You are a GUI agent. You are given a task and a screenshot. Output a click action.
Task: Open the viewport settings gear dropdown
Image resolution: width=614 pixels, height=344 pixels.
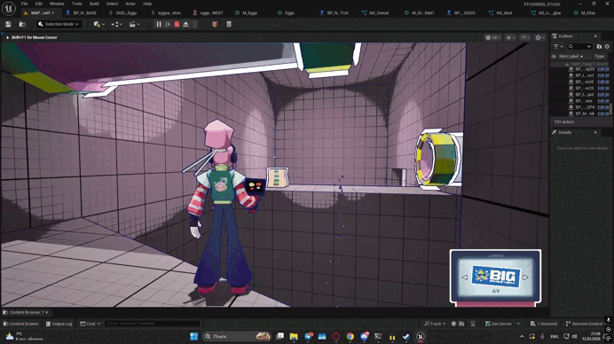click(539, 37)
